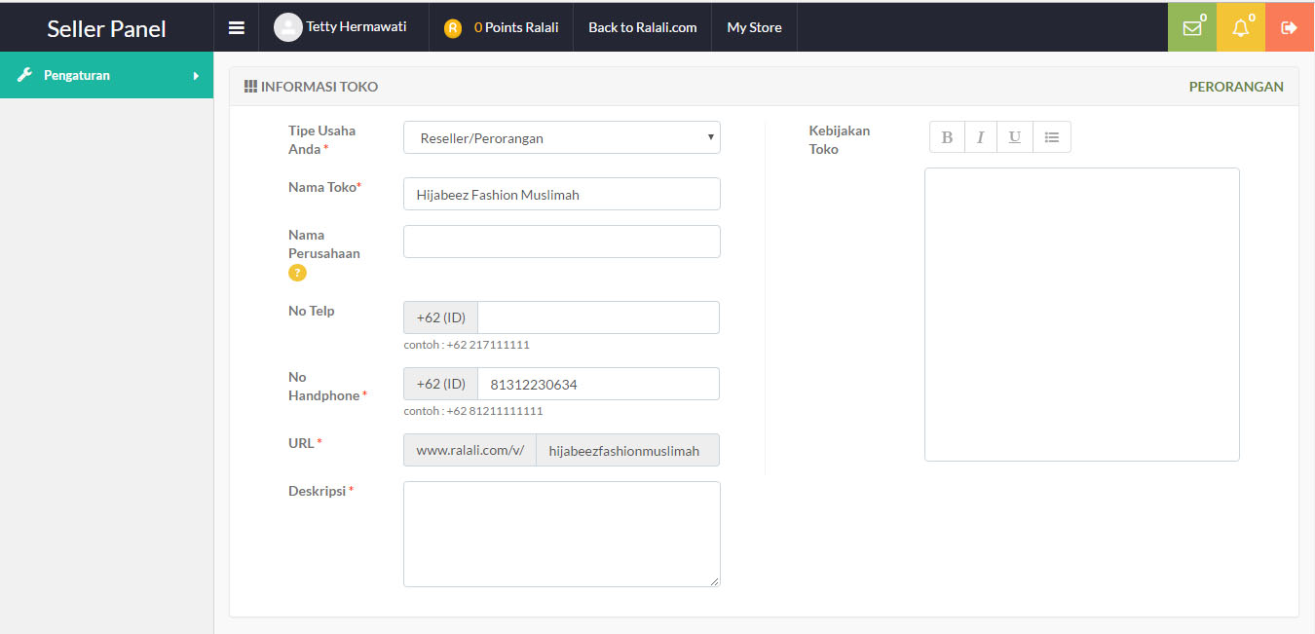Toggle underline formatting in Kebijakan Toko
Screen dimensions: 1315x634
[1015, 137]
